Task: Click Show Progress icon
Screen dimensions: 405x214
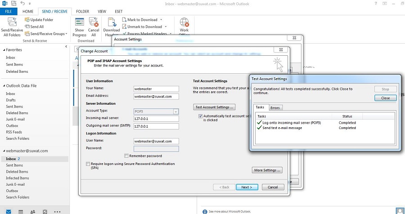Action: pos(79,22)
